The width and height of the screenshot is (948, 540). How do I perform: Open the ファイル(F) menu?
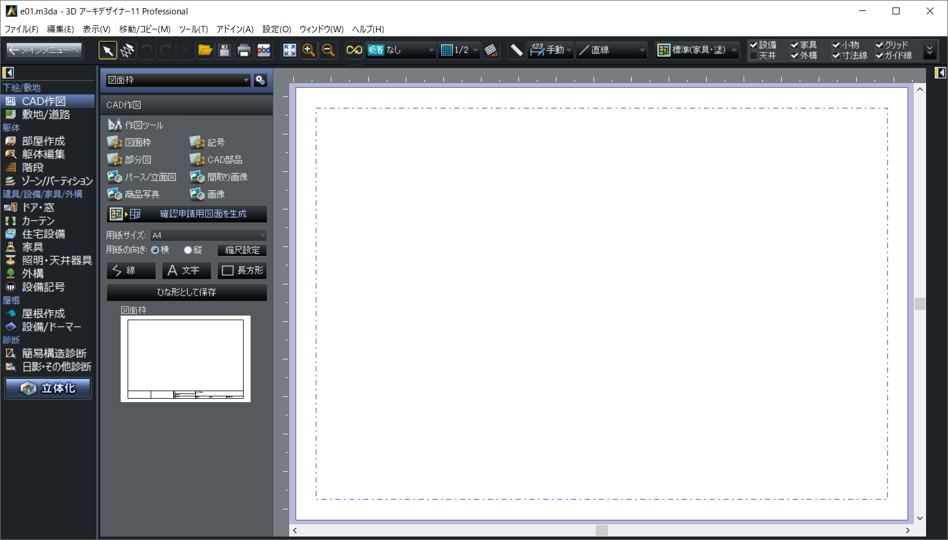[x=21, y=29]
